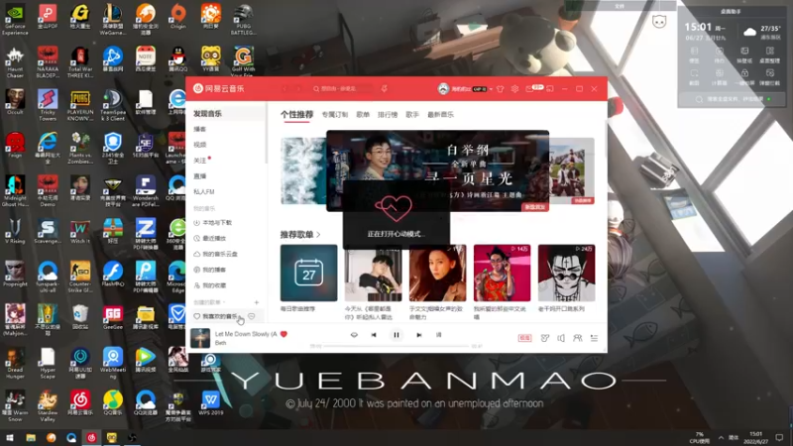The image size is (793, 446).
Task: Open 私人FM in the sidebar
Action: pyautogui.click(x=204, y=192)
